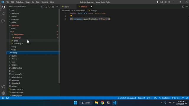Click the Go Live status bar button
This screenshot has height=106, width=189.
click(x=175, y=98)
